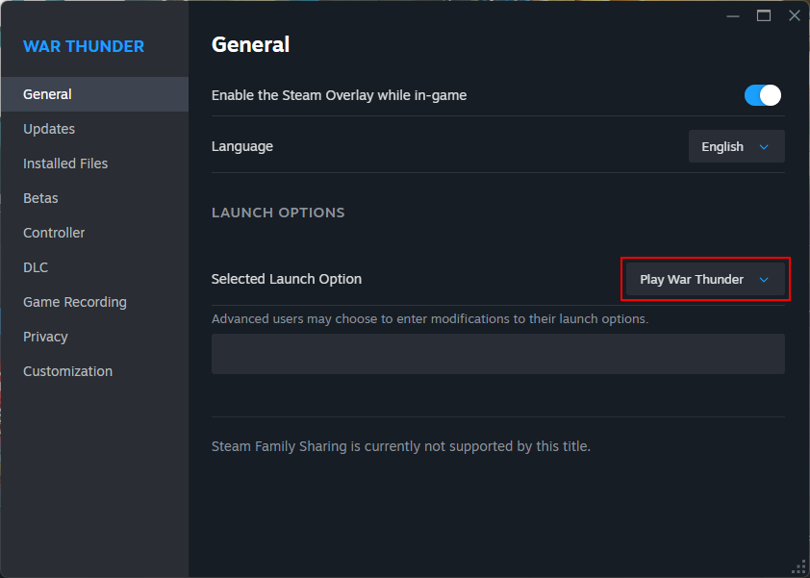
Task: Expand the Selected Launch Option dropdown
Action: click(705, 280)
